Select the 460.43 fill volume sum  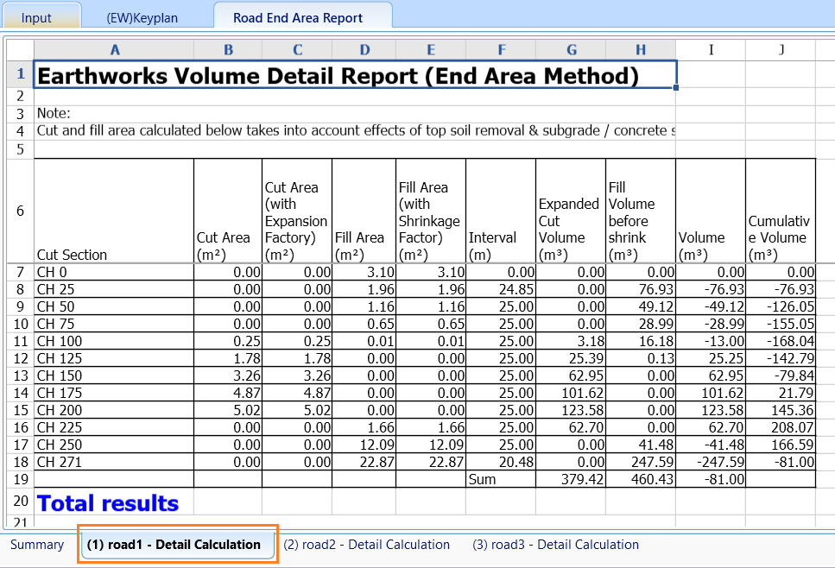(641, 479)
